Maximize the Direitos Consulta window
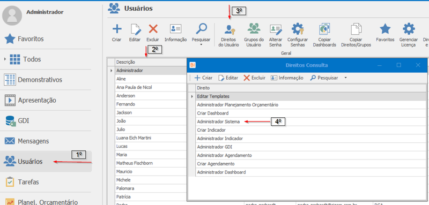Screen dimensions: 429x205 [399, 65]
